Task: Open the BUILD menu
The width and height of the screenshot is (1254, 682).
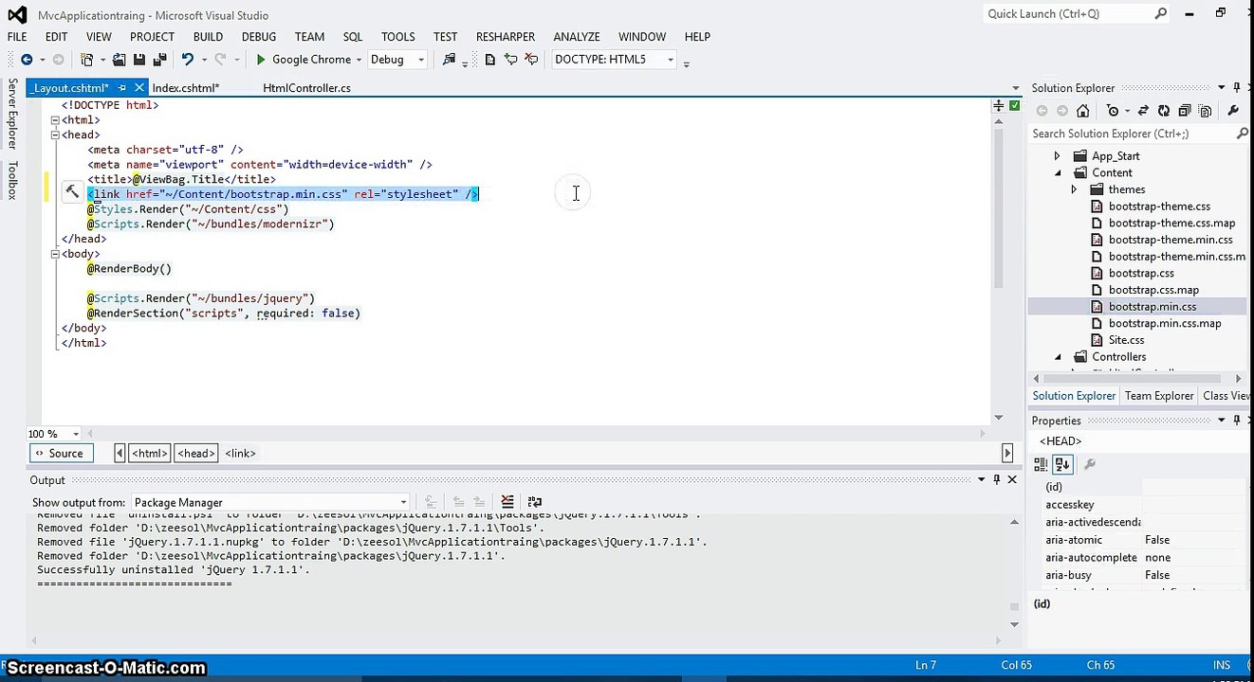Action: tap(208, 37)
